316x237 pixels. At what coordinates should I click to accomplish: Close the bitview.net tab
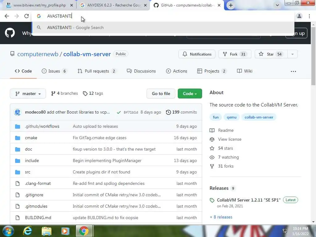pyautogui.click(x=71, y=5)
